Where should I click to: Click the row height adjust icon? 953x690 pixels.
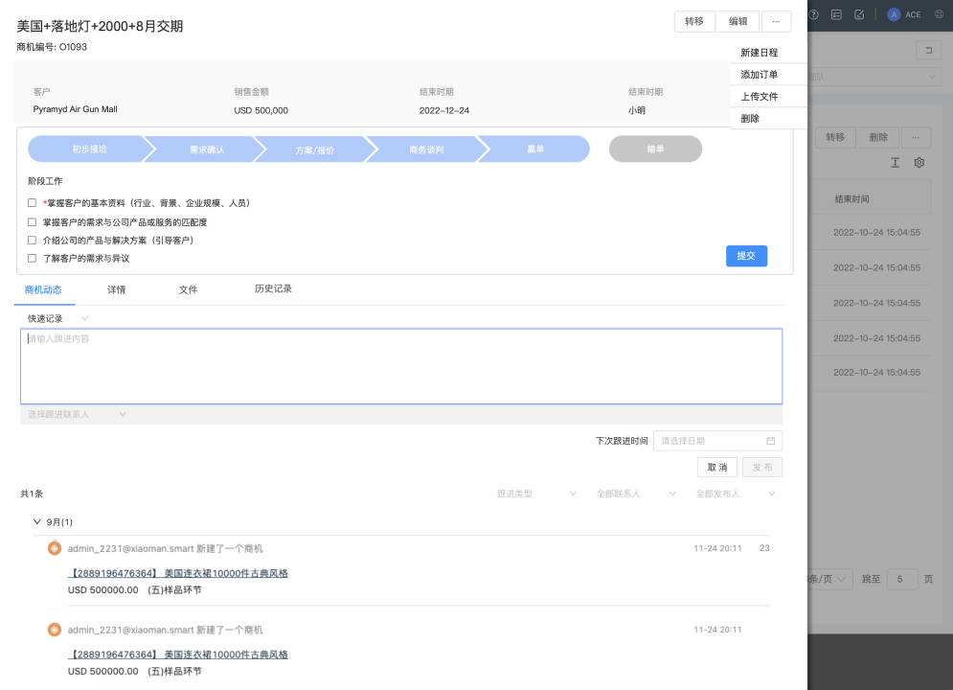tap(896, 163)
